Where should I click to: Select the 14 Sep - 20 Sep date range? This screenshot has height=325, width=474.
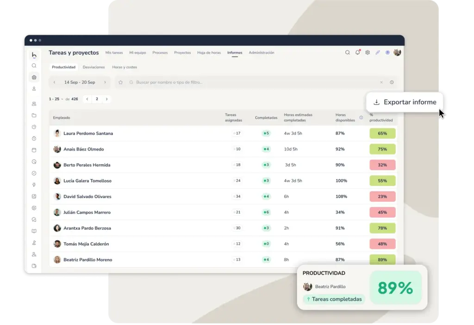(80, 82)
